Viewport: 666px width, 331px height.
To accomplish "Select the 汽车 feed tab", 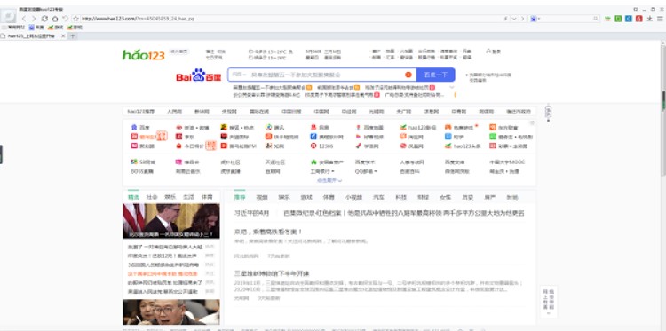I will [x=378, y=197].
